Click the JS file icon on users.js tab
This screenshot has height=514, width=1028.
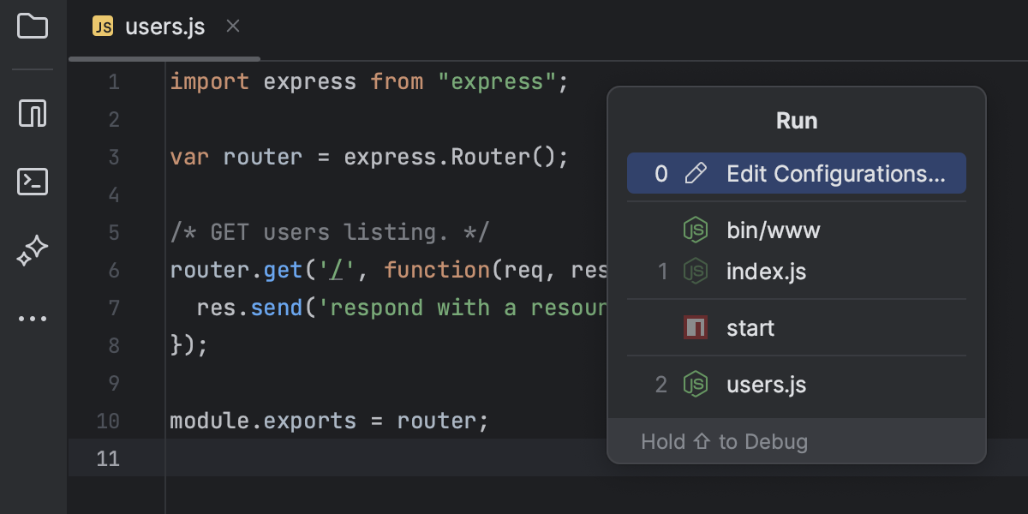tap(102, 26)
